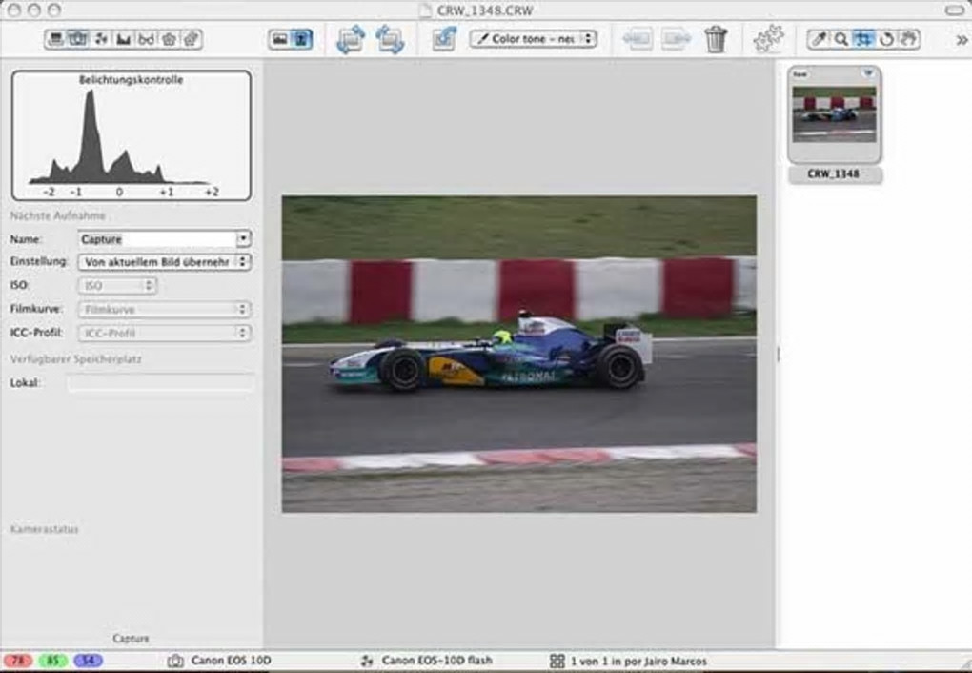Click the red 78 color readout

click(18, 661)
